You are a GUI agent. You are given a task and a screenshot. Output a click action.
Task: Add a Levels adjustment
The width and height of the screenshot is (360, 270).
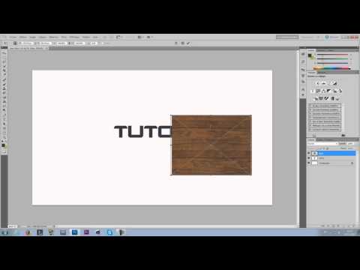coord(324,83)
